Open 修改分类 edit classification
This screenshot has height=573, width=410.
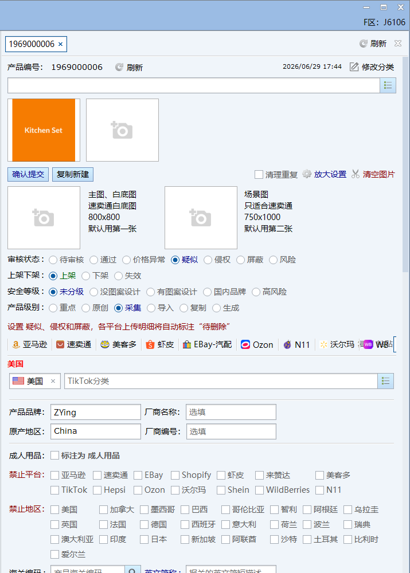coord(372,67)
